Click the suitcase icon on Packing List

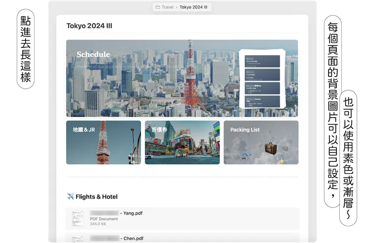pos(271,148)
